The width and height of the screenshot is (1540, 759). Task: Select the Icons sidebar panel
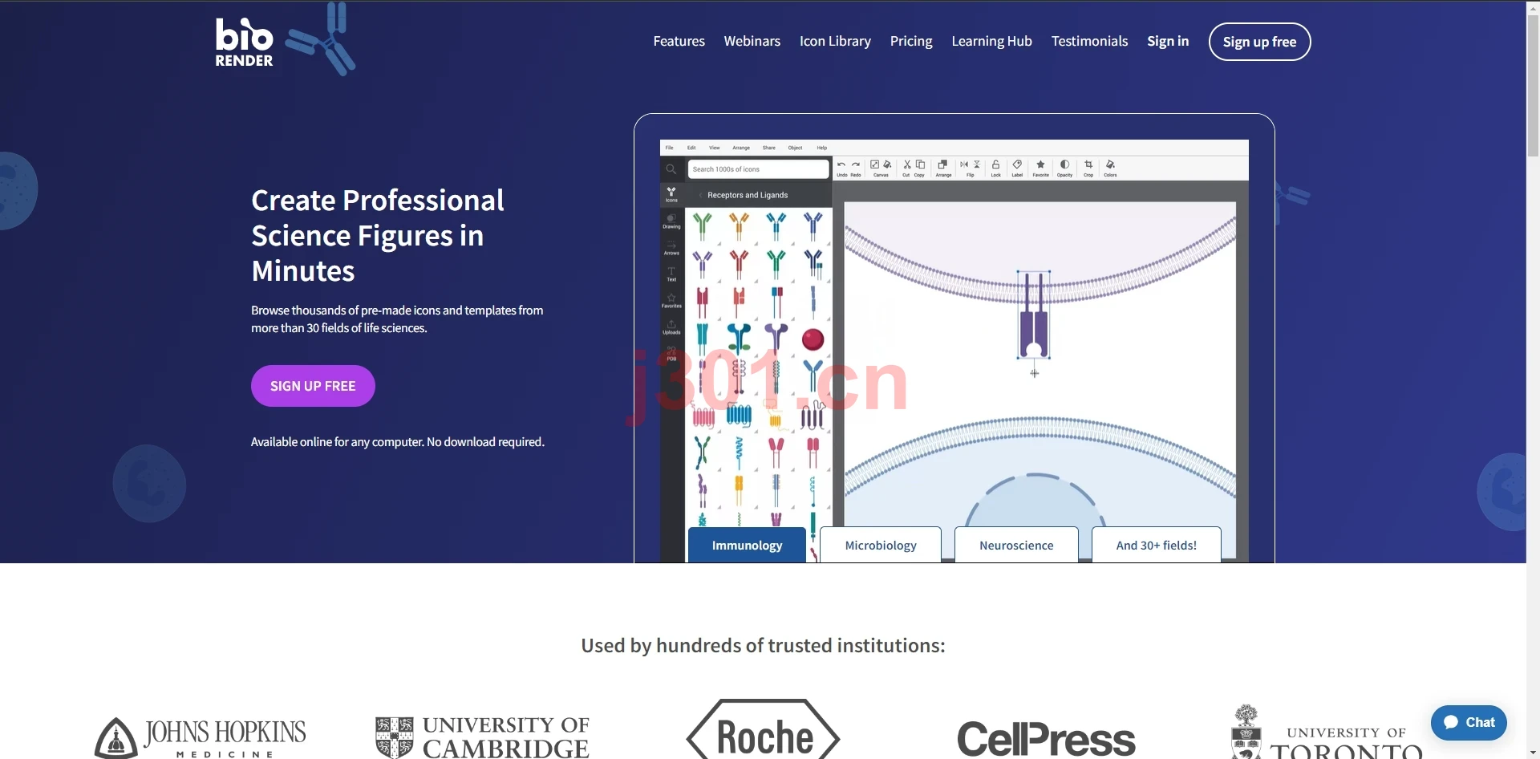[x=671, y=194]
